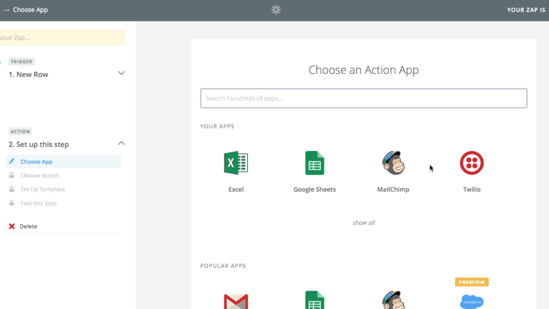The height and width of the screenshot is (309, 549).
Task: Click the search hundreds of apps field
Action: click(363, 98)
